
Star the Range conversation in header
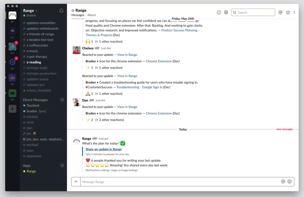pos(73,10)
